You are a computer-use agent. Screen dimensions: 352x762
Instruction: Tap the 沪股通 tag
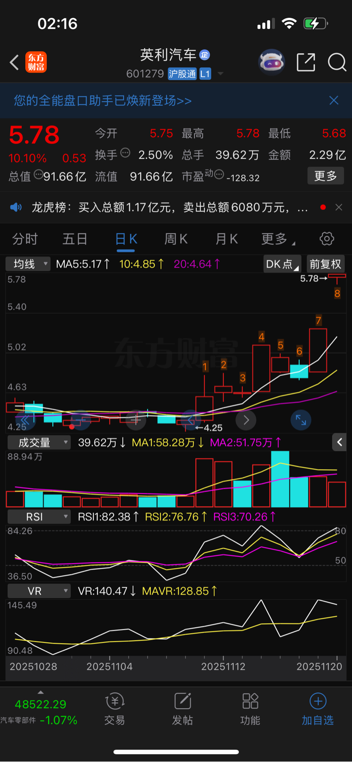(182, 74)
